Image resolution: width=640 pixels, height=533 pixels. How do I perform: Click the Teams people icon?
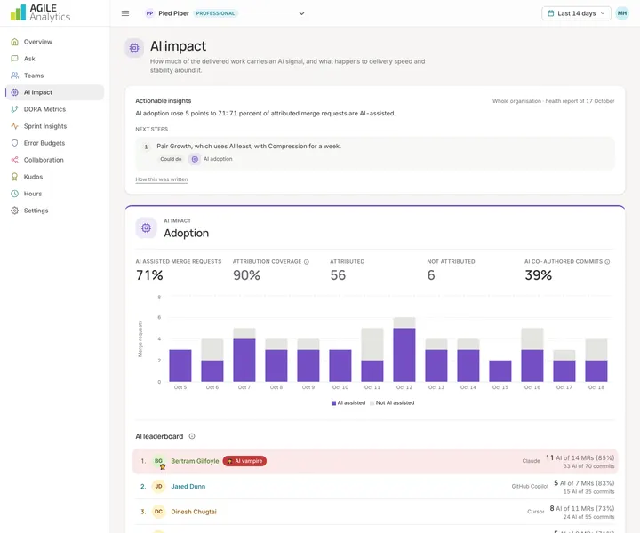click(15, 76)
